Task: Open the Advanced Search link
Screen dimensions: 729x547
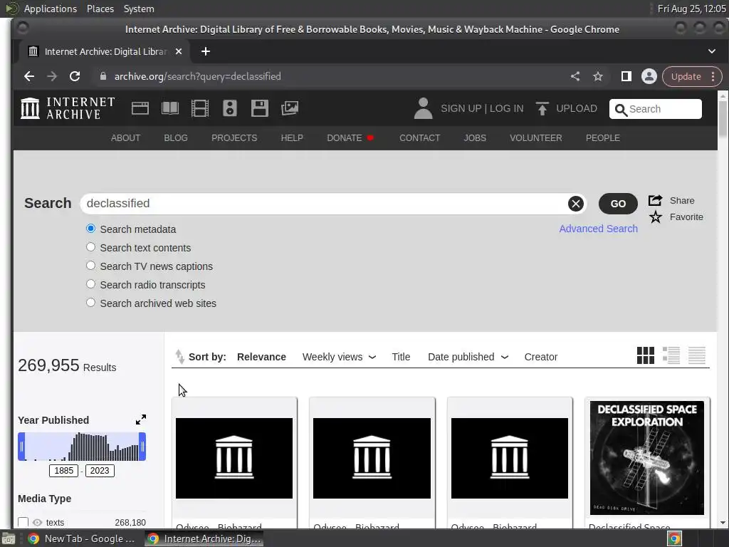Action: coord(598,229)
